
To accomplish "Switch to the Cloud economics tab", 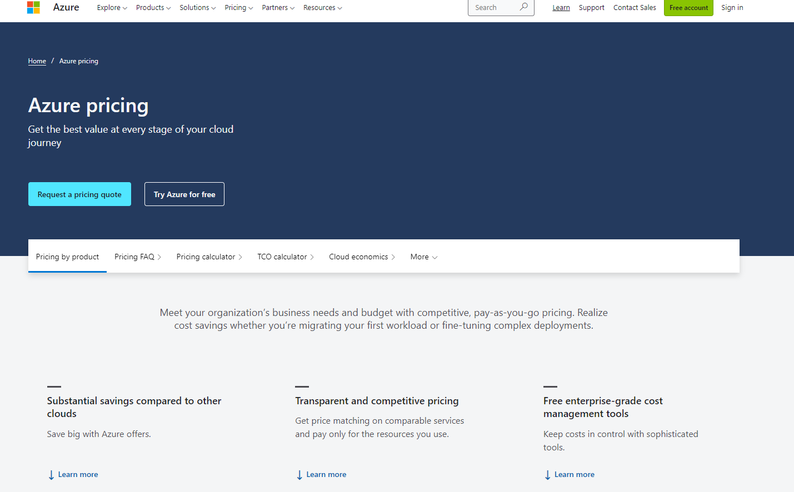I will coord(362,256).
